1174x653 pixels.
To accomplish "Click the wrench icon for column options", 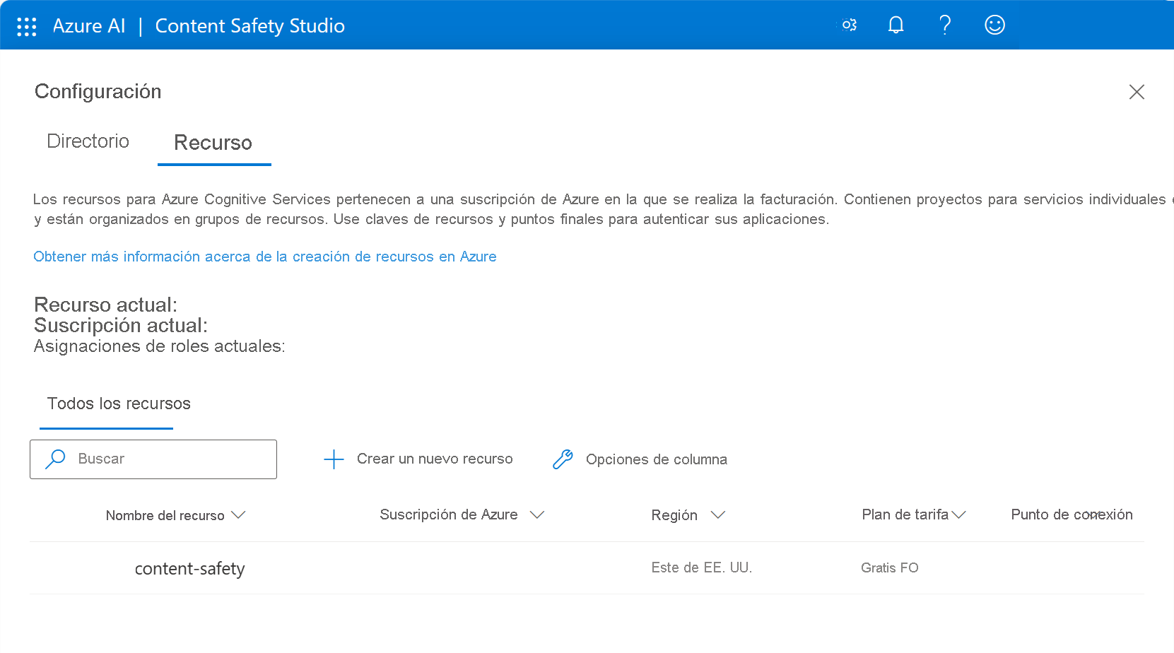I will point(563,459).
